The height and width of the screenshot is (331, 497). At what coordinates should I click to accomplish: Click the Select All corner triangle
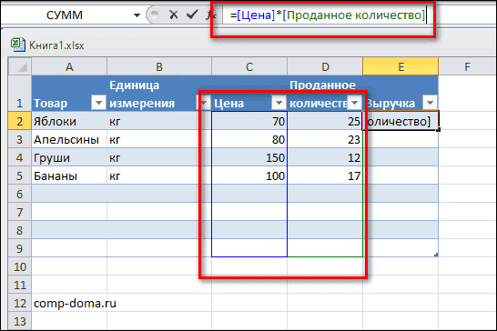[x=20, y=66]
